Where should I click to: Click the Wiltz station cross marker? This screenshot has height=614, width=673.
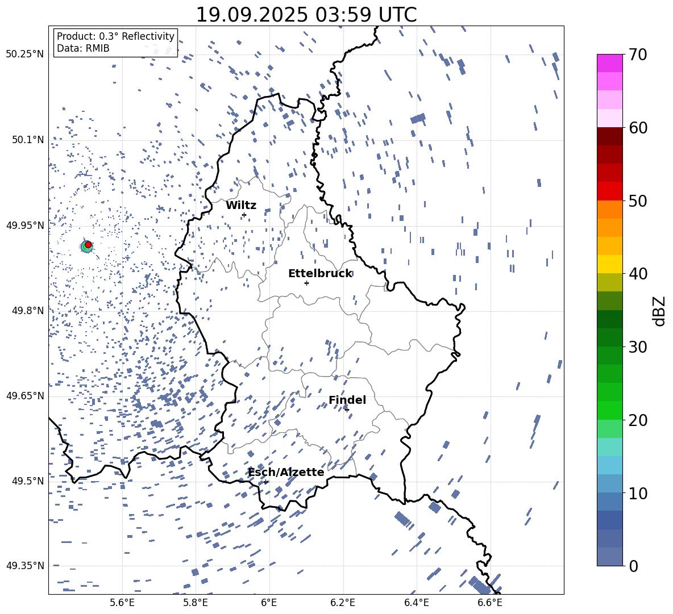(x=244, y=215)
